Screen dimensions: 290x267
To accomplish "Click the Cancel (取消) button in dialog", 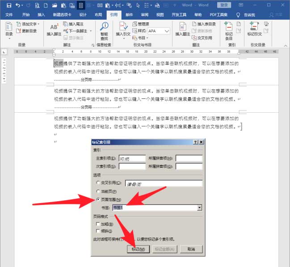I will [x=191, y=249].
